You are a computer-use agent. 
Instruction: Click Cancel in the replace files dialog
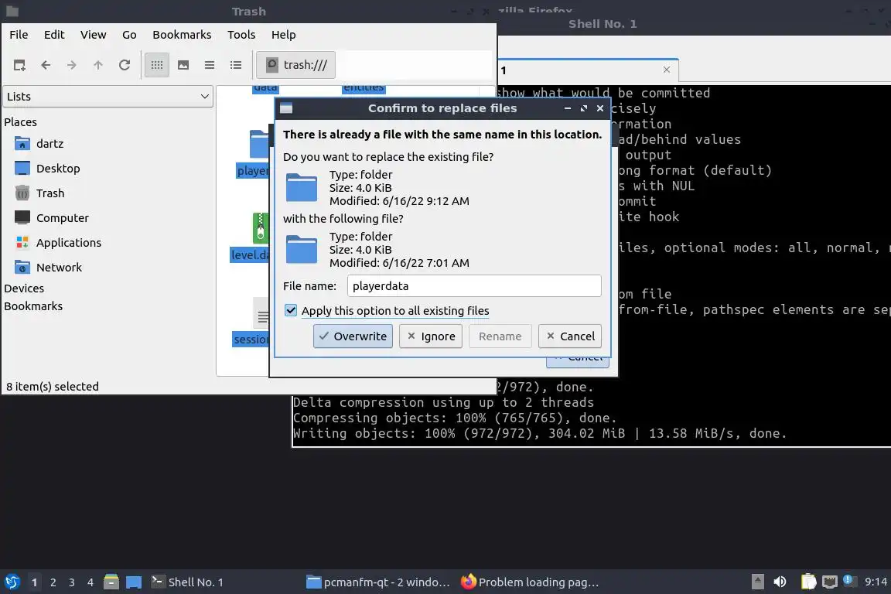[570, 336]
